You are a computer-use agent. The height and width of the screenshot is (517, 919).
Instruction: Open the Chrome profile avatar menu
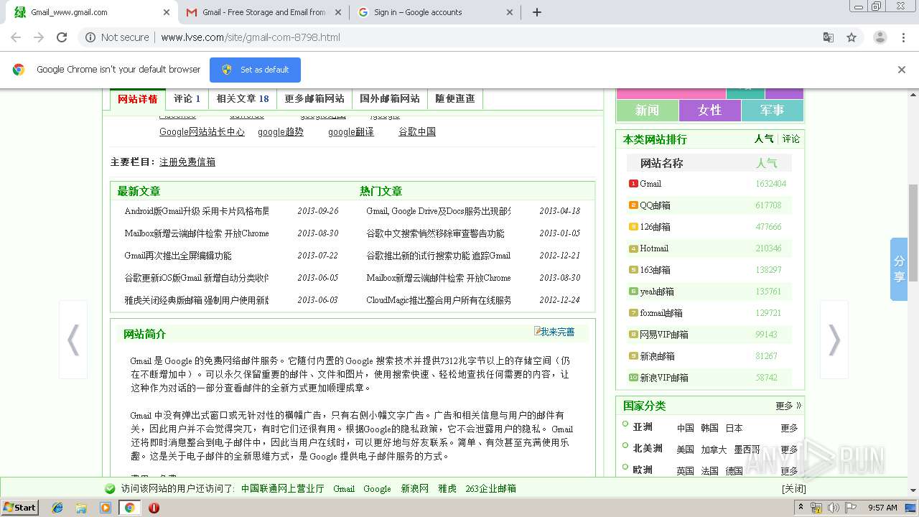tap(880, 37)
